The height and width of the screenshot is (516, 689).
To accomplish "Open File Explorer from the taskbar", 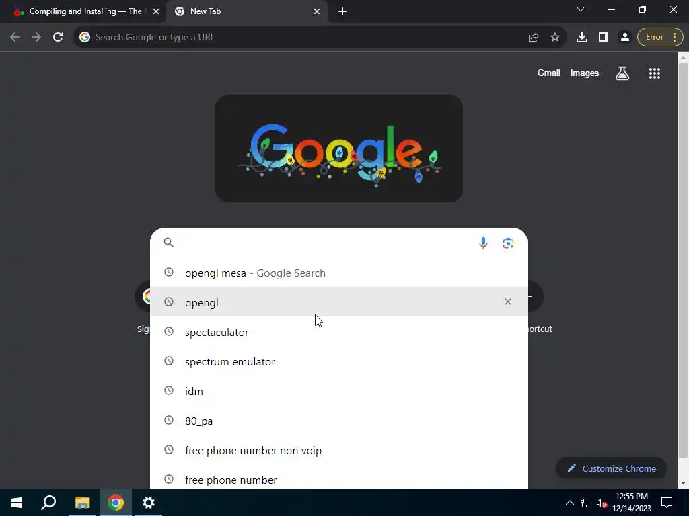I will (82, 503).
